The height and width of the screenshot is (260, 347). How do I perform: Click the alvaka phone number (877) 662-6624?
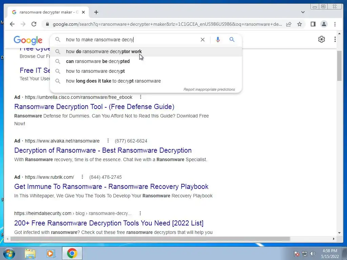[131, 141]
